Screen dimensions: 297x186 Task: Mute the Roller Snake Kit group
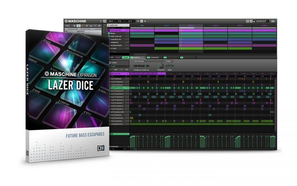click(x=126, y=36)
